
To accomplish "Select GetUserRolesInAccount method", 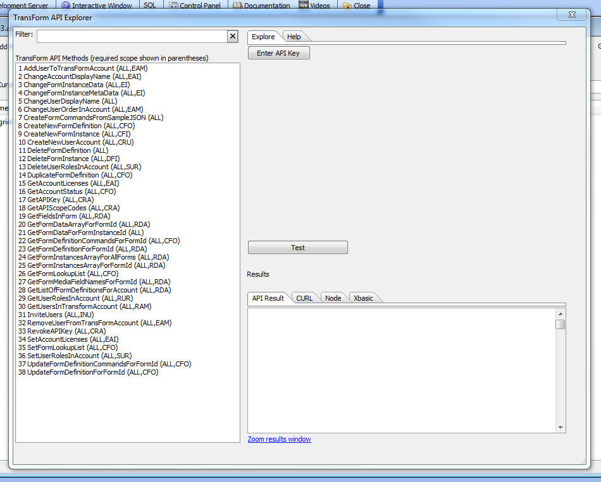I will (x=75, y=298).
